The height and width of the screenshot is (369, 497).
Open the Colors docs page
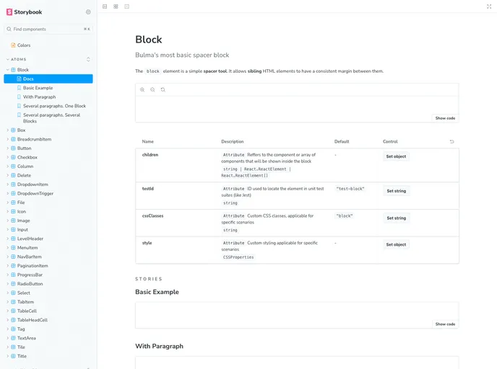[23, 45]
